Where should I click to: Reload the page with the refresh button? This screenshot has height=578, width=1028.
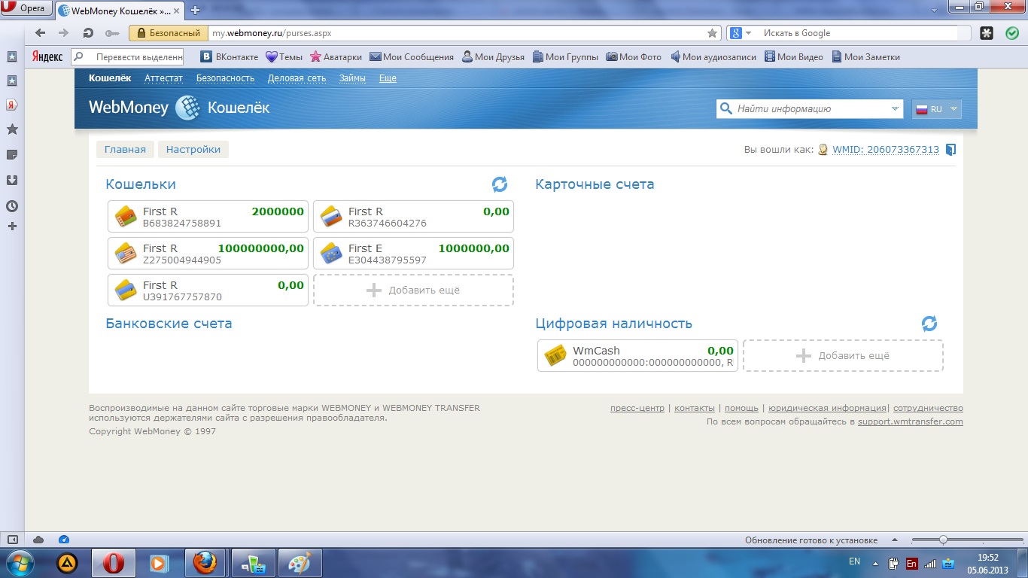(88, 33)
